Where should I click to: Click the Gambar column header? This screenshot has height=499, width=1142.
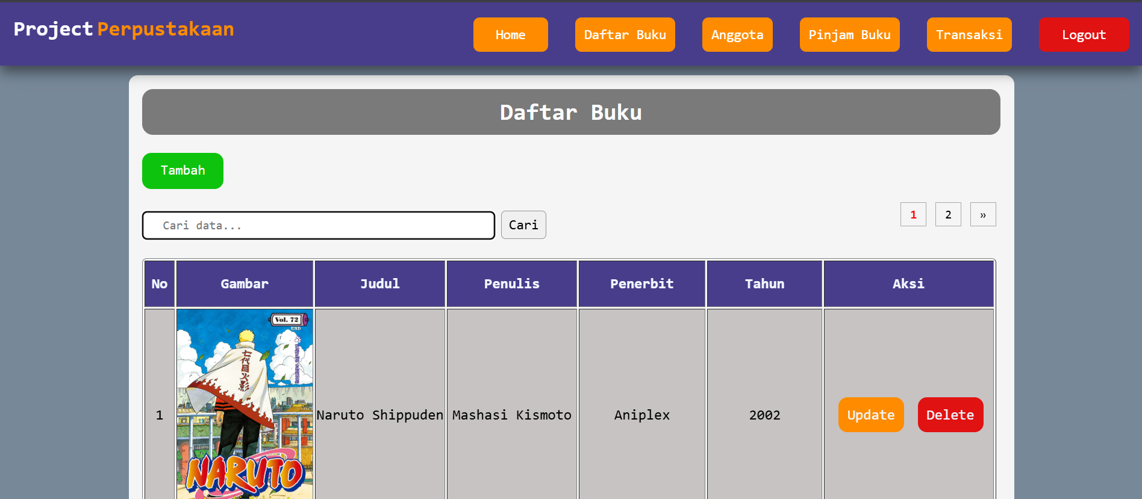coord(245,284)
